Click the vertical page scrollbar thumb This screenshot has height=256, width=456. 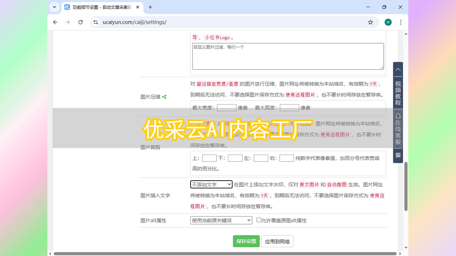(x=406, y=187)
